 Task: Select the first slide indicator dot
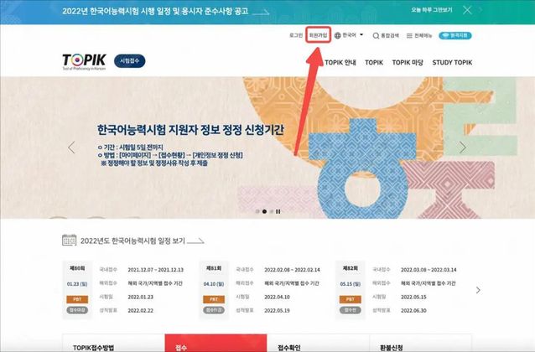click(257, 211)
